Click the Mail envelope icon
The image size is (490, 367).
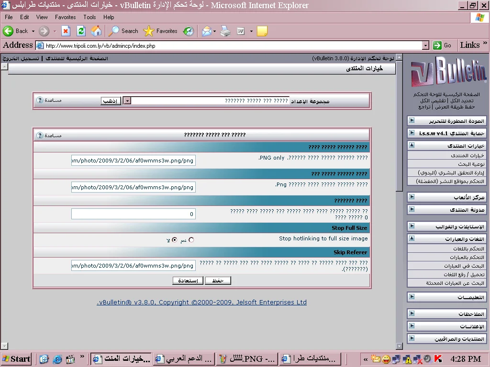207,31
